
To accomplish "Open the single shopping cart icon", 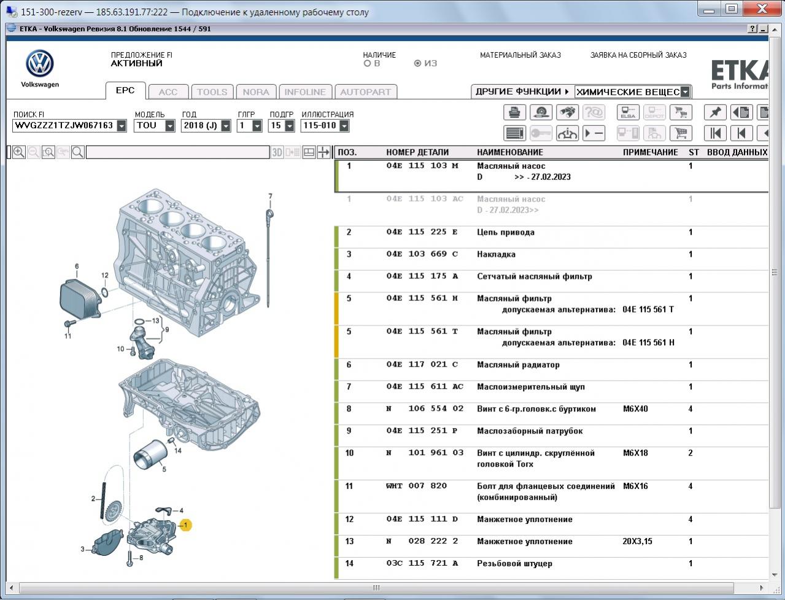I will pos(681,133).
